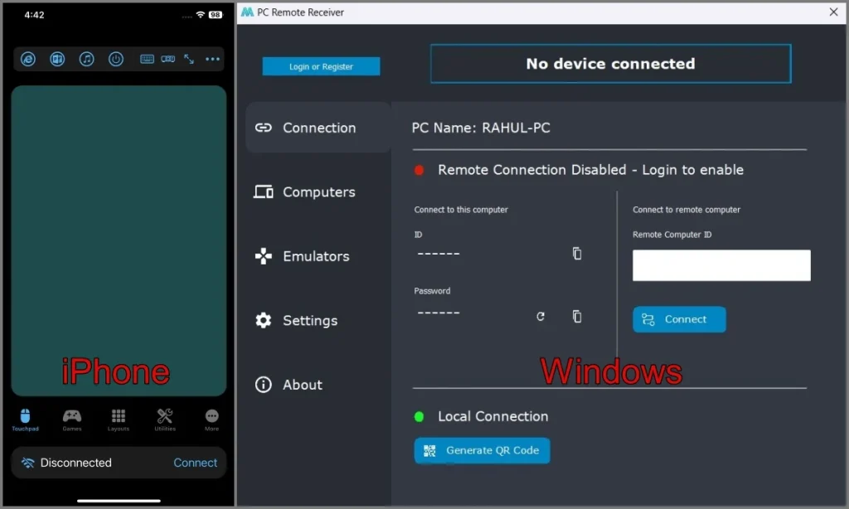Refresh the password with reload icon

click(541, 316)
